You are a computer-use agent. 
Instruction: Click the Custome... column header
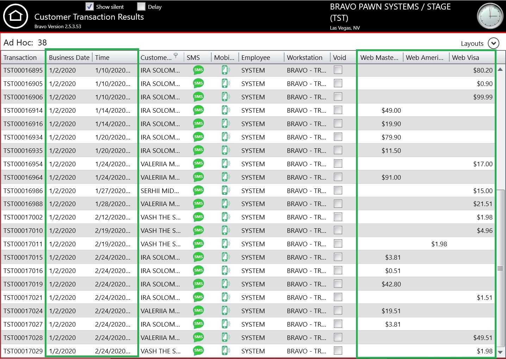click(160, 57)
